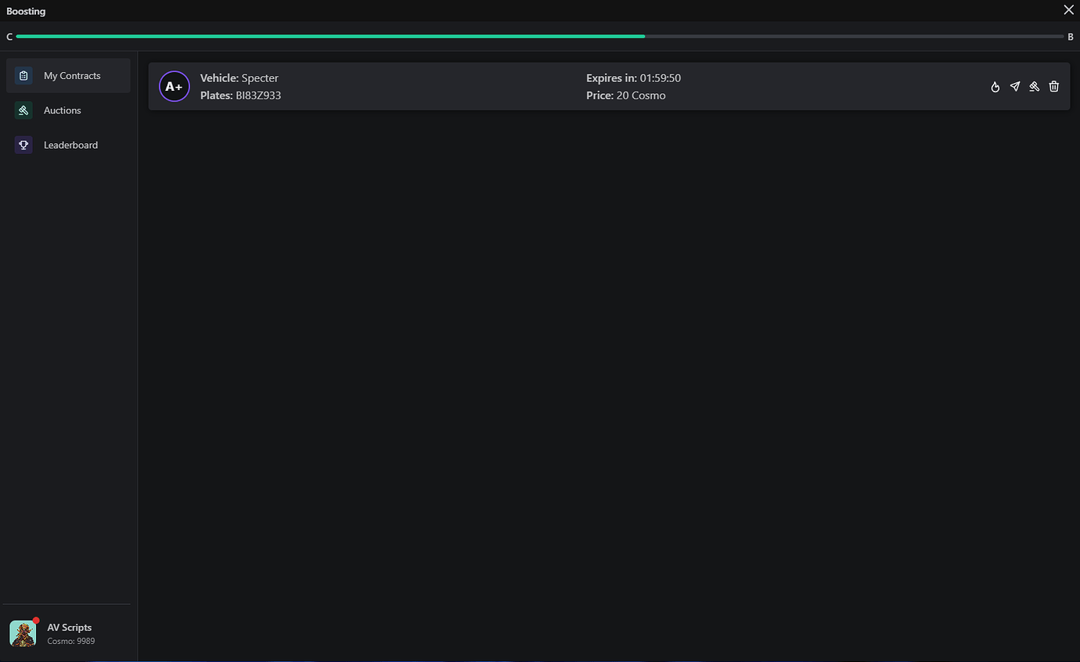Click the paper plane transfer icon for the contract

pyautogui.click(x=1014, y=86)
